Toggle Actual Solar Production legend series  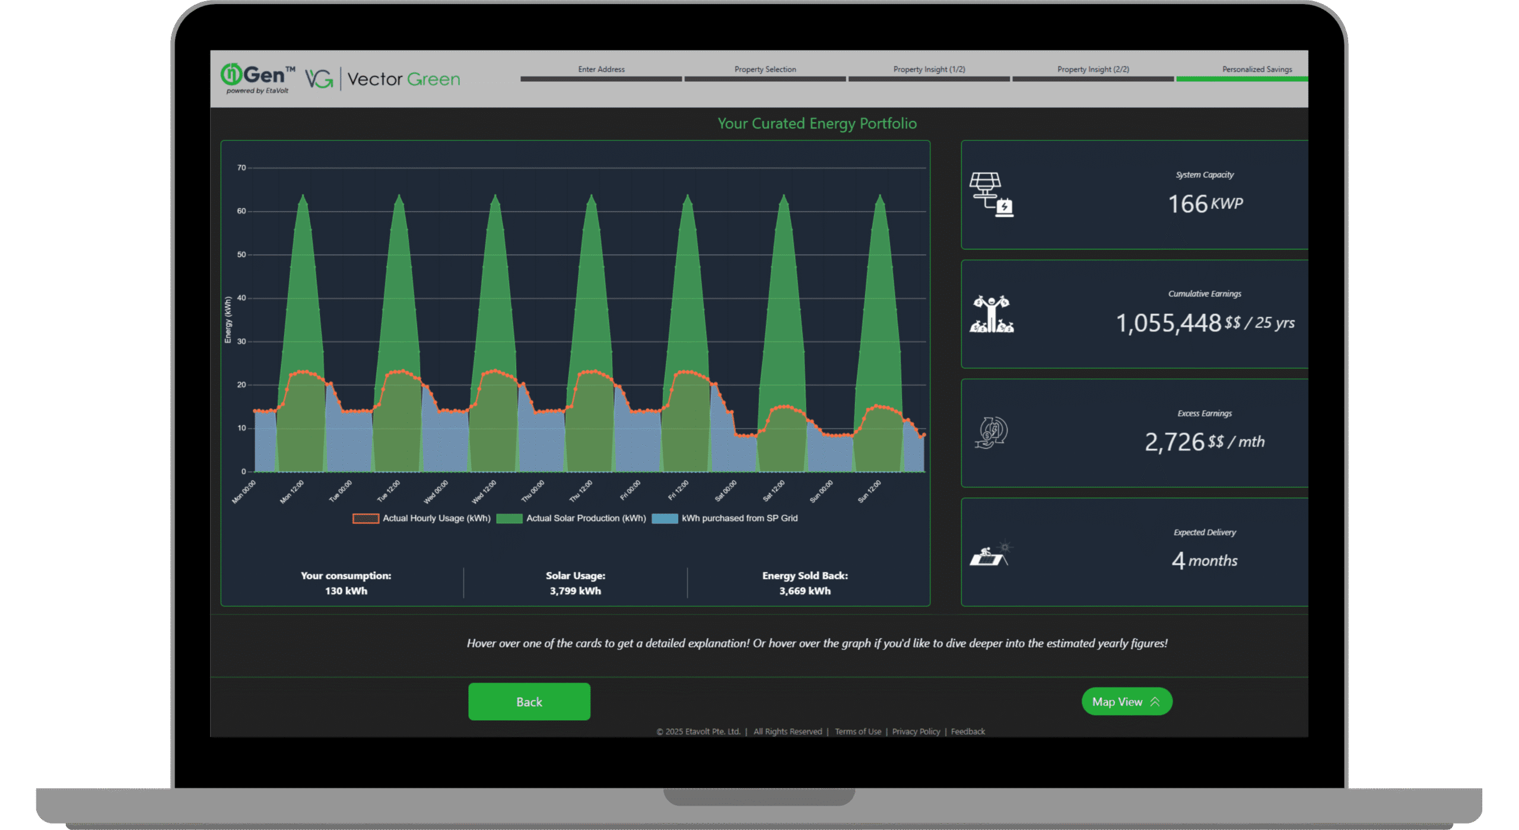pos(571,518)
